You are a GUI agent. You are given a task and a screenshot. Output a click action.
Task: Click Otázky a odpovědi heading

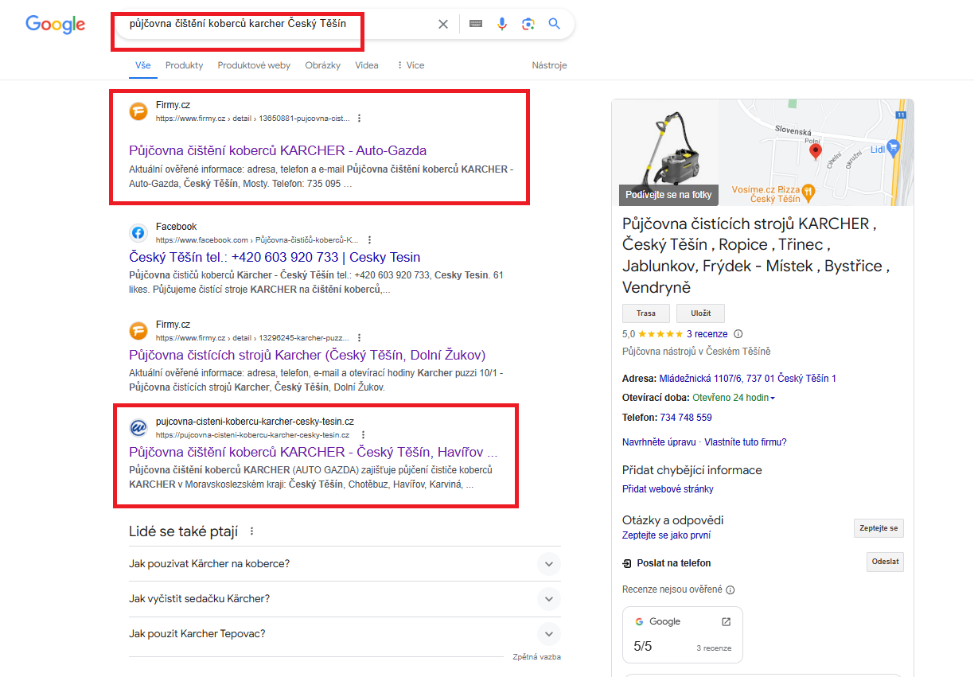[x=673, y=520]
